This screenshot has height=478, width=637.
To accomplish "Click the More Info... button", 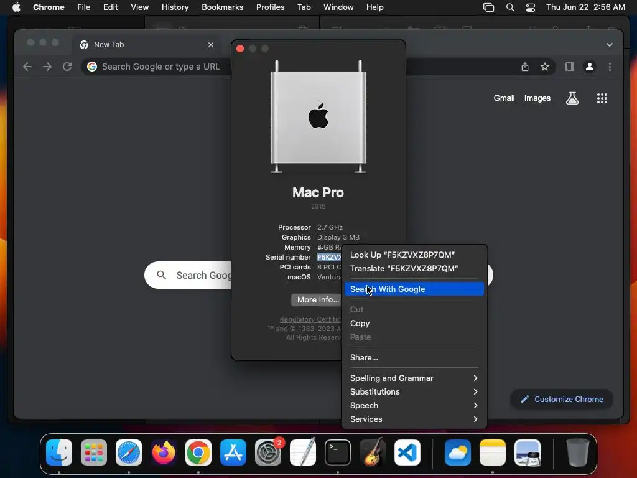I will 316,299.
